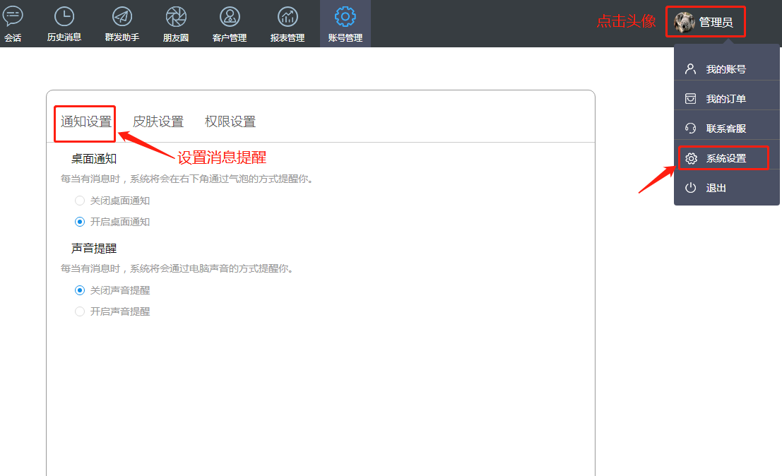The height and width of the screenshot is (476, 782).
Task: Click description text about 电脑声音 reminder
Action: click(179, 268)
